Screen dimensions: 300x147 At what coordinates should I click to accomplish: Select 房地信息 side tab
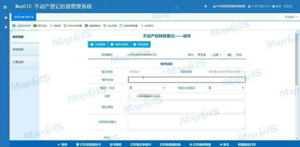coord(25,49)
